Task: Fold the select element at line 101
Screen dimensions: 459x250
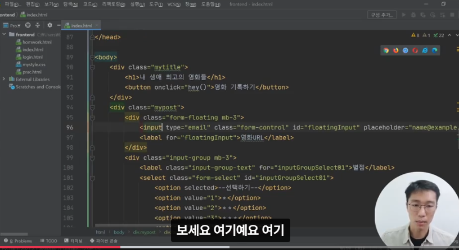Action: click(92, 178)
